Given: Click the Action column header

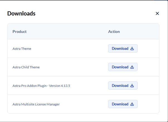Looking at the screenshot, I should point(114,32).
